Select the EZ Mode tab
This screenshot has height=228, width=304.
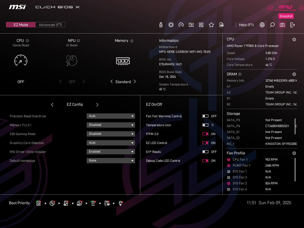click(x=21, y=25)
